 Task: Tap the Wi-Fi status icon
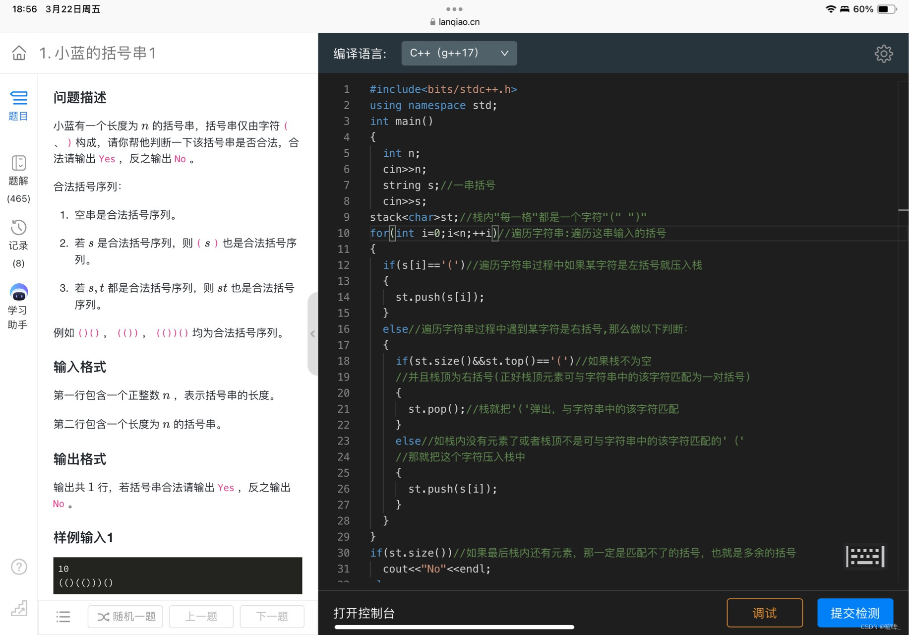coord(831,9)
